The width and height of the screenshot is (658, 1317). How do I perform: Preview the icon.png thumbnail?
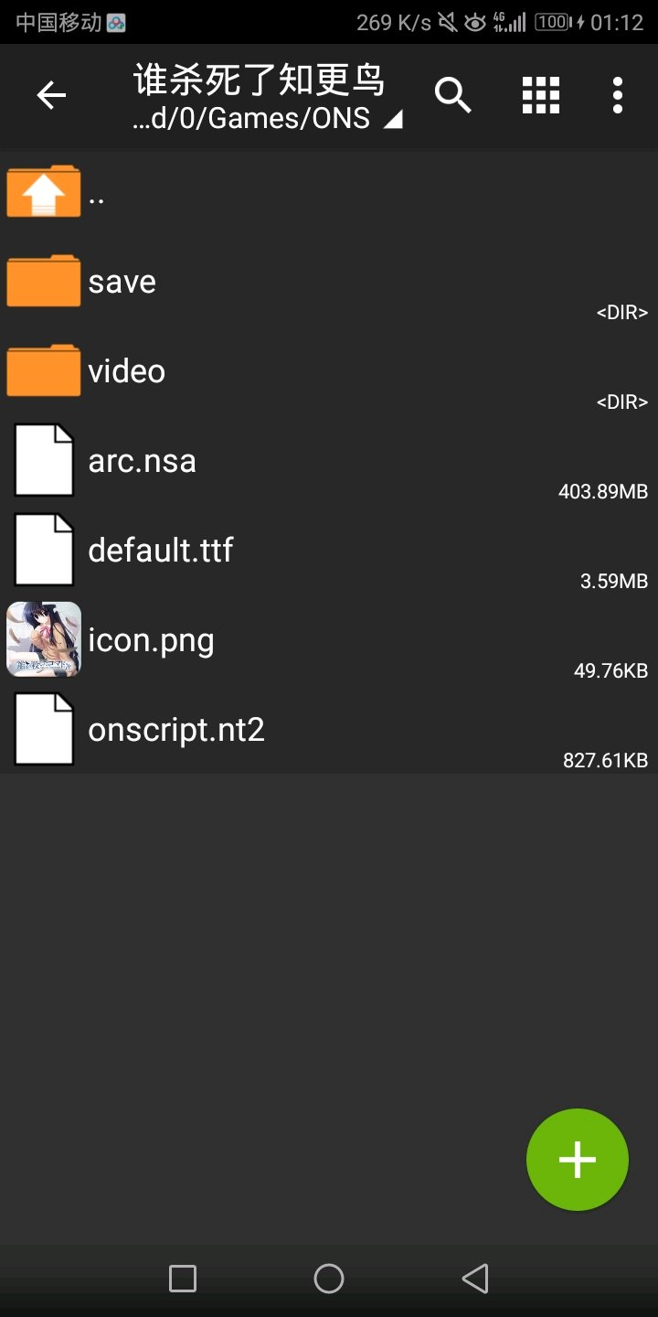coord(43,639)
